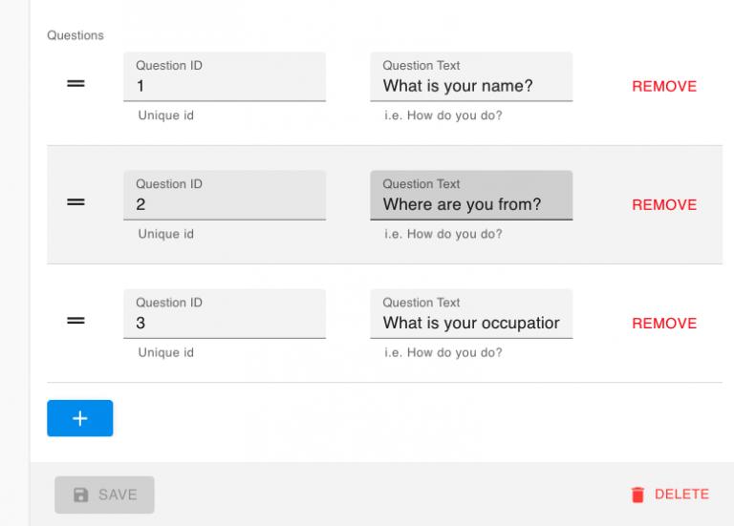
Task: Remove the "Where are you from?" question
Action: 664,205
